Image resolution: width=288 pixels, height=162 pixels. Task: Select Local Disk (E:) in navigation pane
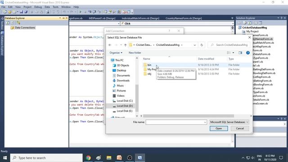click(125, 111)
